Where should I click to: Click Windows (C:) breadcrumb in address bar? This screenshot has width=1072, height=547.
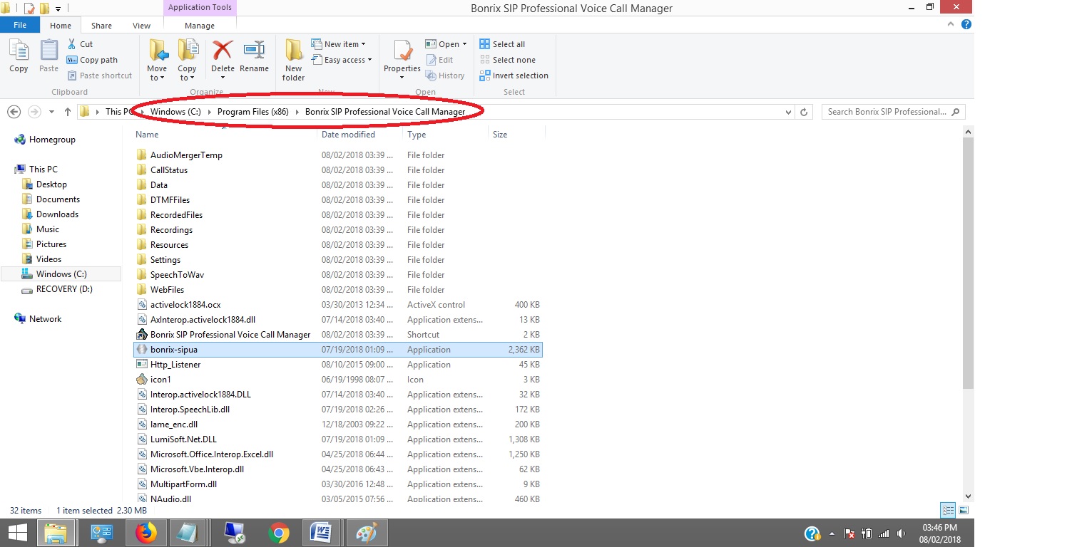point(175,112)
